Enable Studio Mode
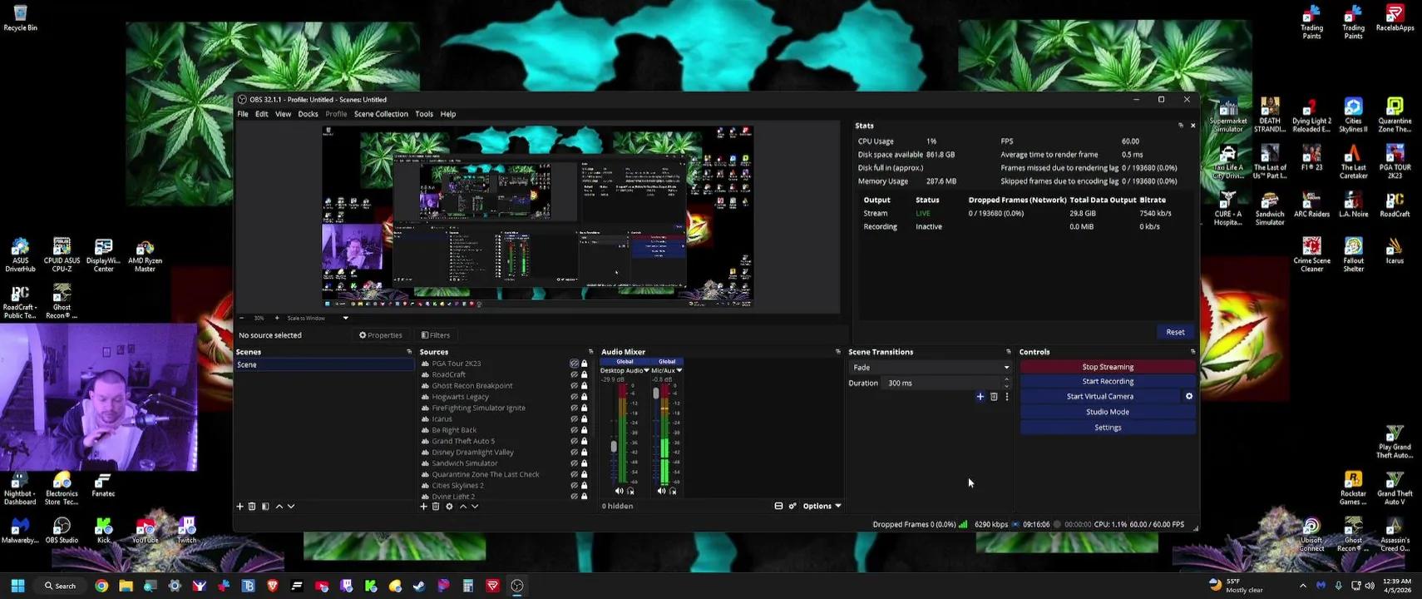 pos(1108,412)
